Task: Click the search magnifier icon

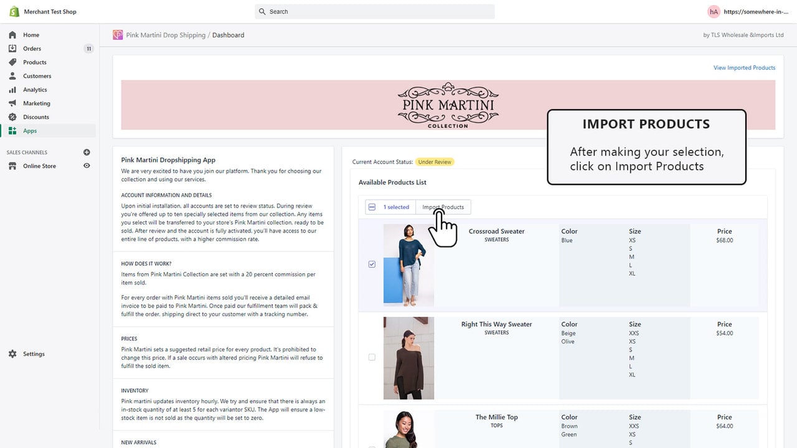Action: (x=263, y=12)
